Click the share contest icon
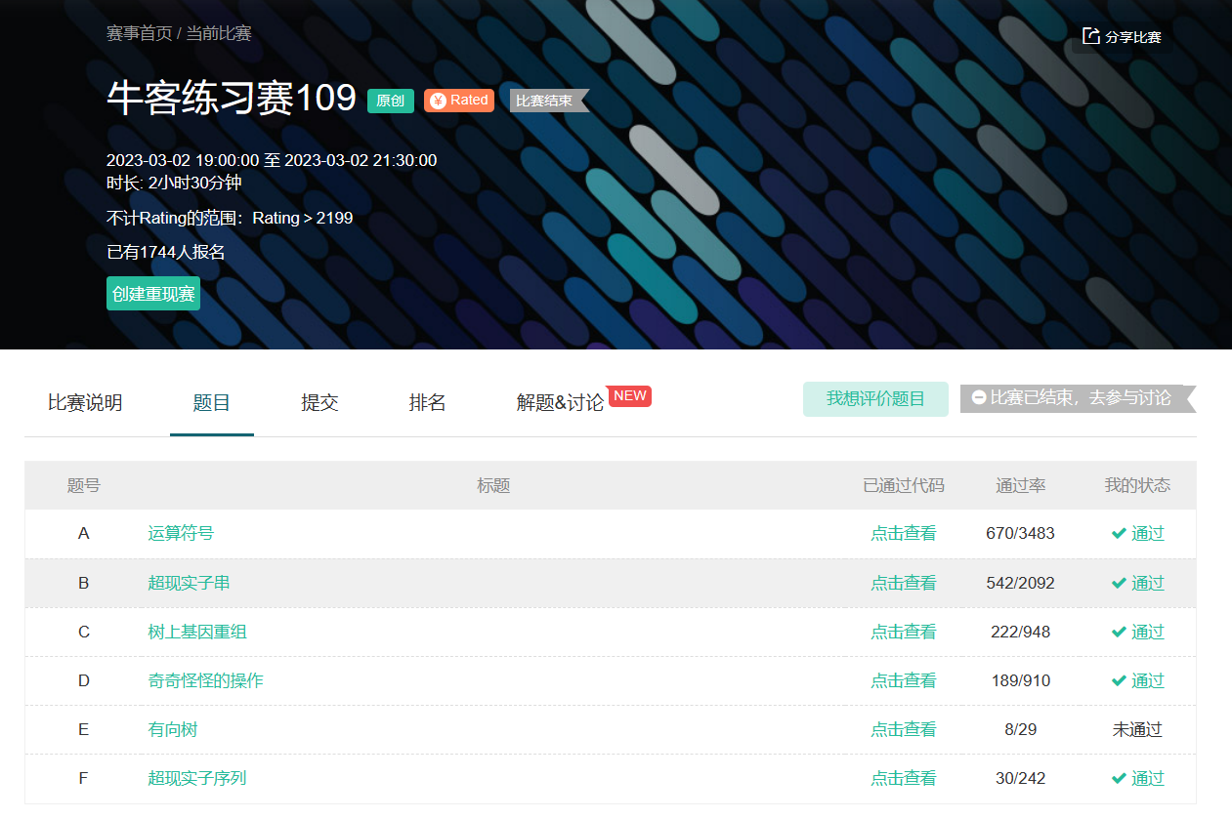The image size is (1232, 819). (x=1091, y=36)
